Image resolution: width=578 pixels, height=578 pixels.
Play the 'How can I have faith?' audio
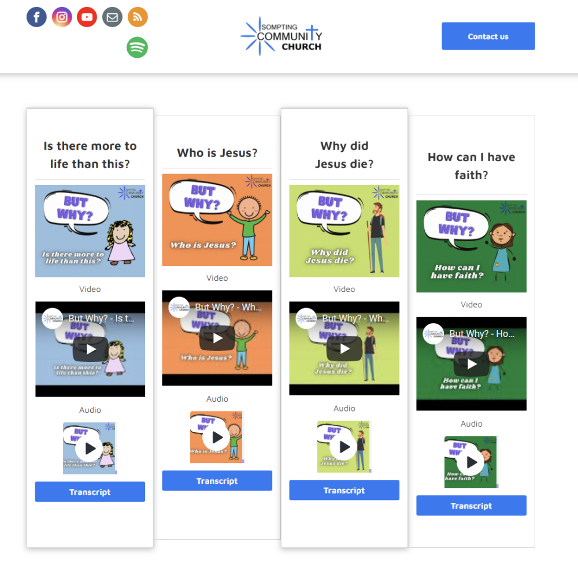470,462
